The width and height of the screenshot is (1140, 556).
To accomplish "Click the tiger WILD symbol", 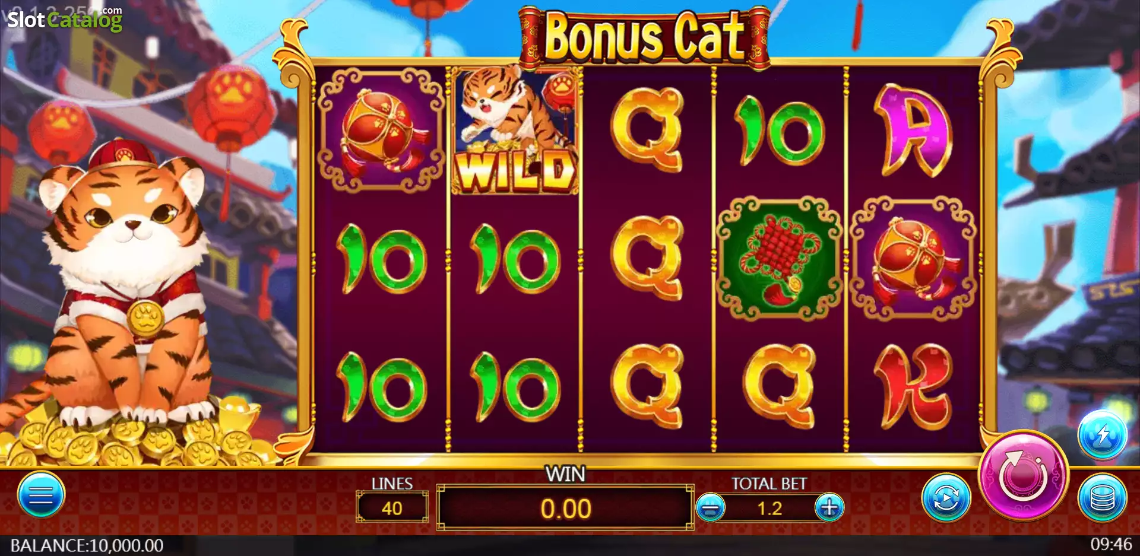I will point(515,131).
